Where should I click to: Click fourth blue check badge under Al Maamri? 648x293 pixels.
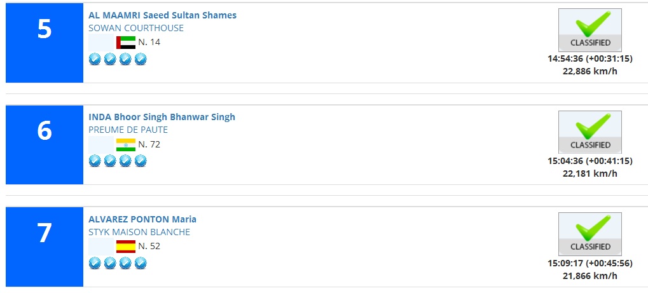[141, 59]
